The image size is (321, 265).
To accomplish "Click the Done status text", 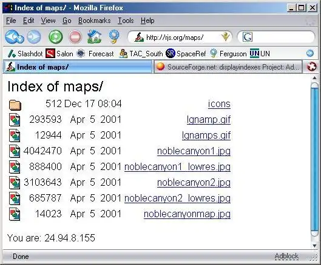I will pos(21,257).
